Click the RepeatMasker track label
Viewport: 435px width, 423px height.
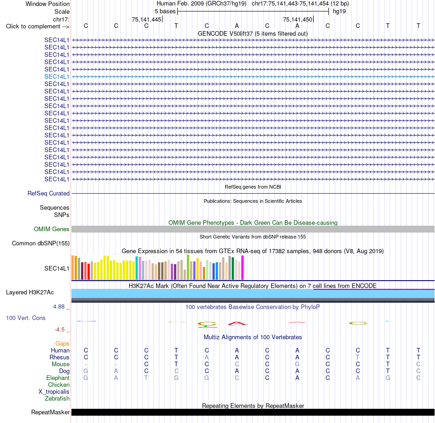(x=50, y=412)
